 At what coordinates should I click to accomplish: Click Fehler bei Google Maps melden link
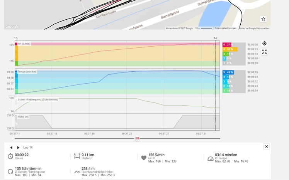pos(254,28)
